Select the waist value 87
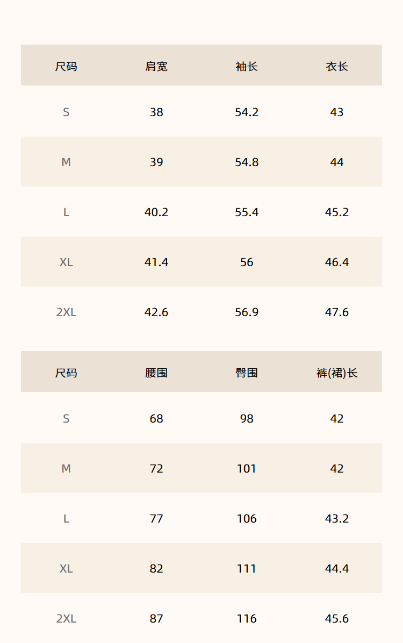 pos(156,618)
